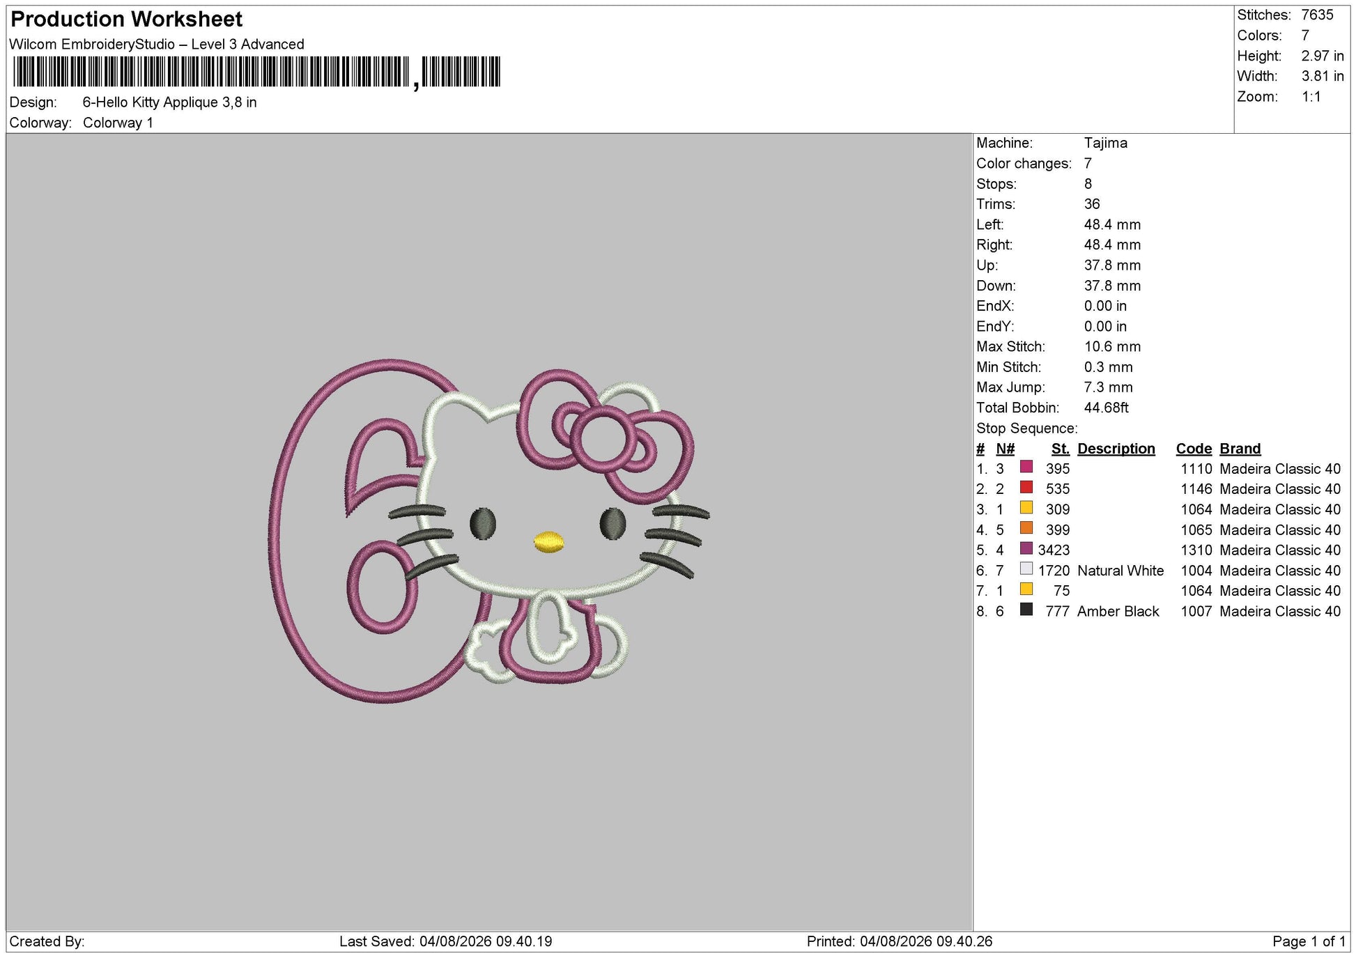
Task: Click the 'Created By:' footer label
Action: [47, 942]
